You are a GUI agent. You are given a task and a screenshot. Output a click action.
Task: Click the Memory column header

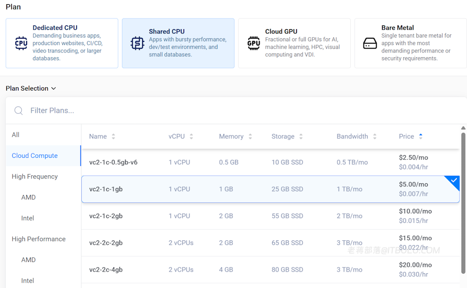(231, 137)
